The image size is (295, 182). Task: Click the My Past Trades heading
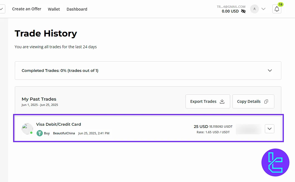(39, 99)
